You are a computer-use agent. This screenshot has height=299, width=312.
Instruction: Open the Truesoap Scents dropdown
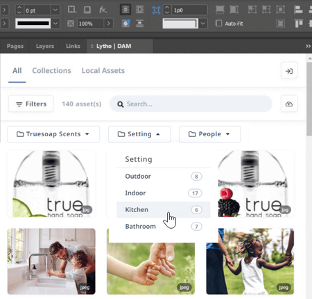point(53,134)
